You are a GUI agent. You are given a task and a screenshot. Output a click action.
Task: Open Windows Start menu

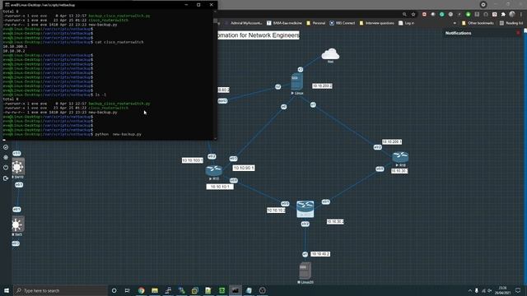tap(7, 290)
